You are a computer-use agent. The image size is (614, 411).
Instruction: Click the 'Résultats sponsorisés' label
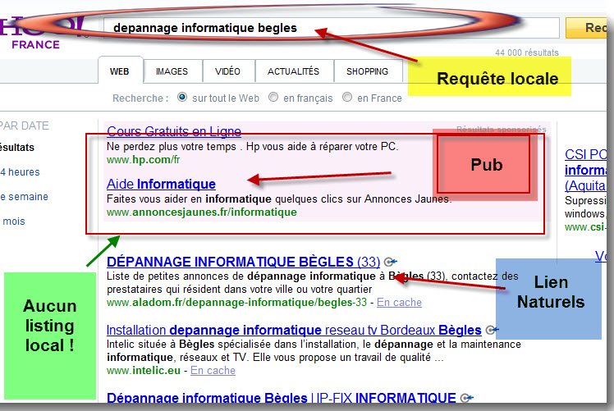[502, 129]
